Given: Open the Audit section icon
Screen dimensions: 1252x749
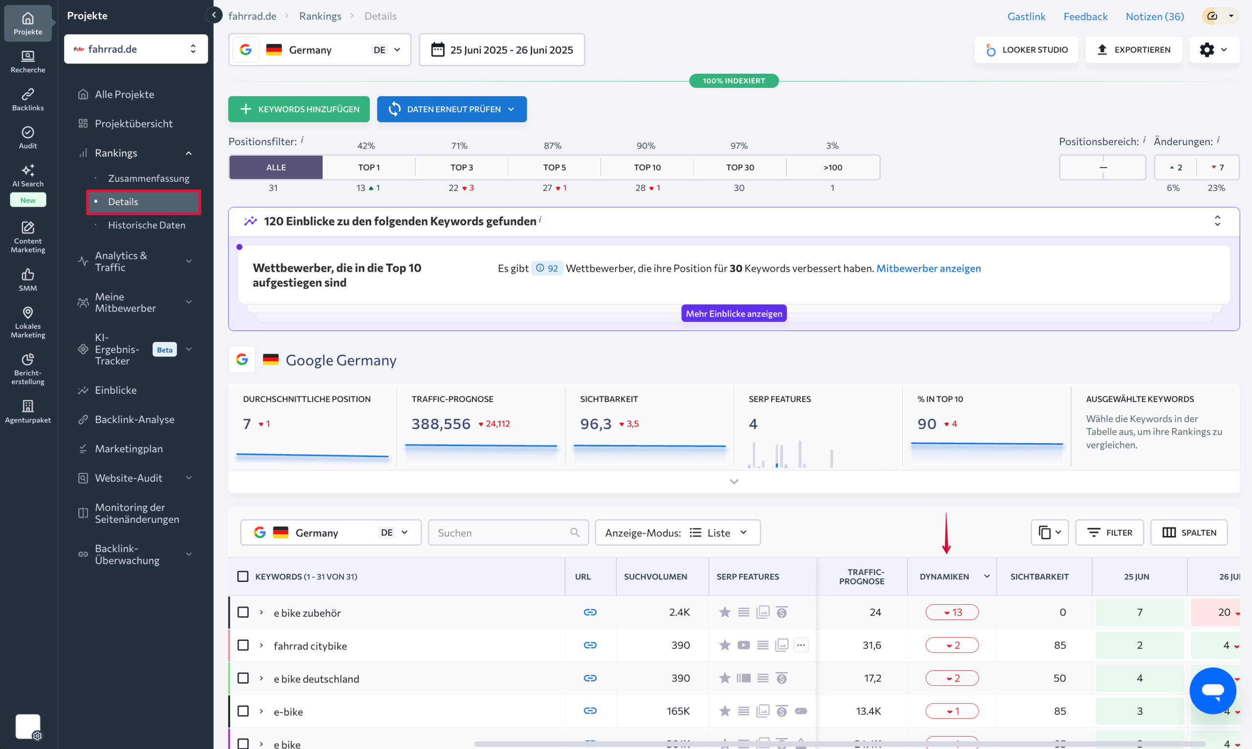Looking at the screenshot, I should 28,137.
